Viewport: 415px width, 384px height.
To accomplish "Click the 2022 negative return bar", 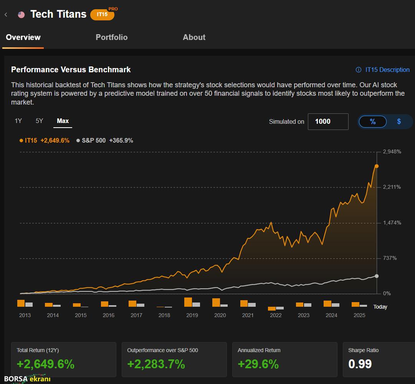I will click(x=272, y=308).
